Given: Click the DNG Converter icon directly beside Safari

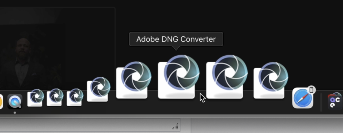Looking at the screenshot, I should coord(270,80).
